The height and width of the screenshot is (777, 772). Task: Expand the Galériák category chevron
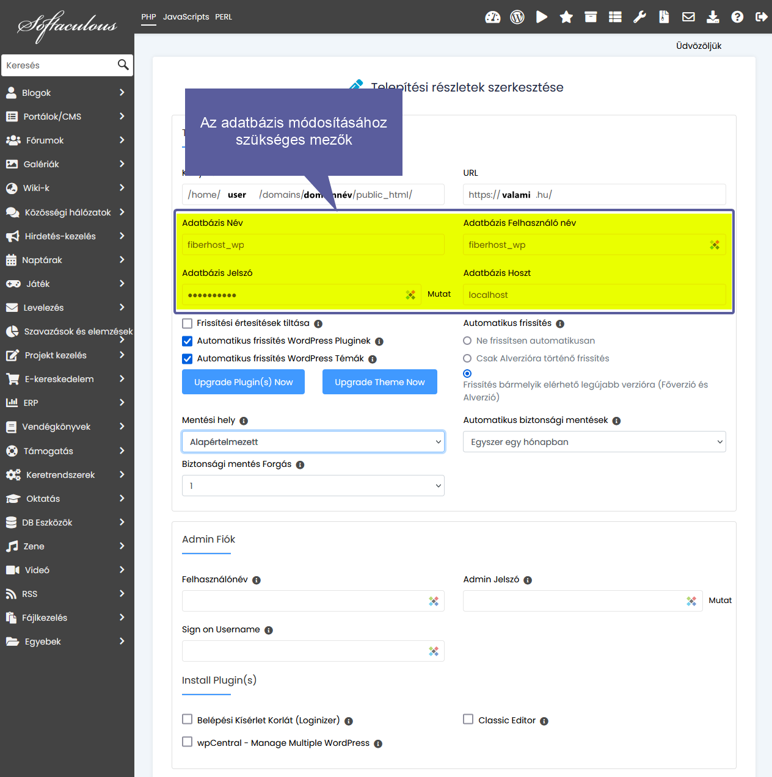click(x=122, y=164)
